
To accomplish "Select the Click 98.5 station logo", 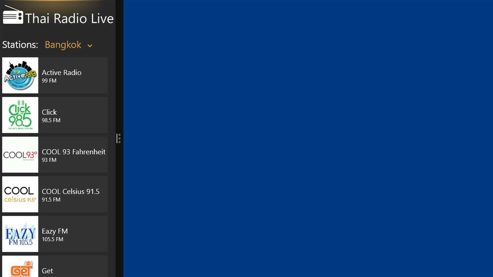I will (20, 115).
